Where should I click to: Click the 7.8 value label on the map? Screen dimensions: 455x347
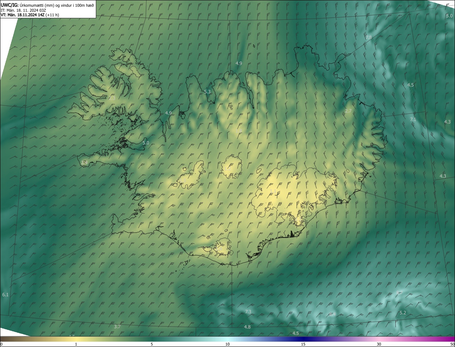point(369,37)
